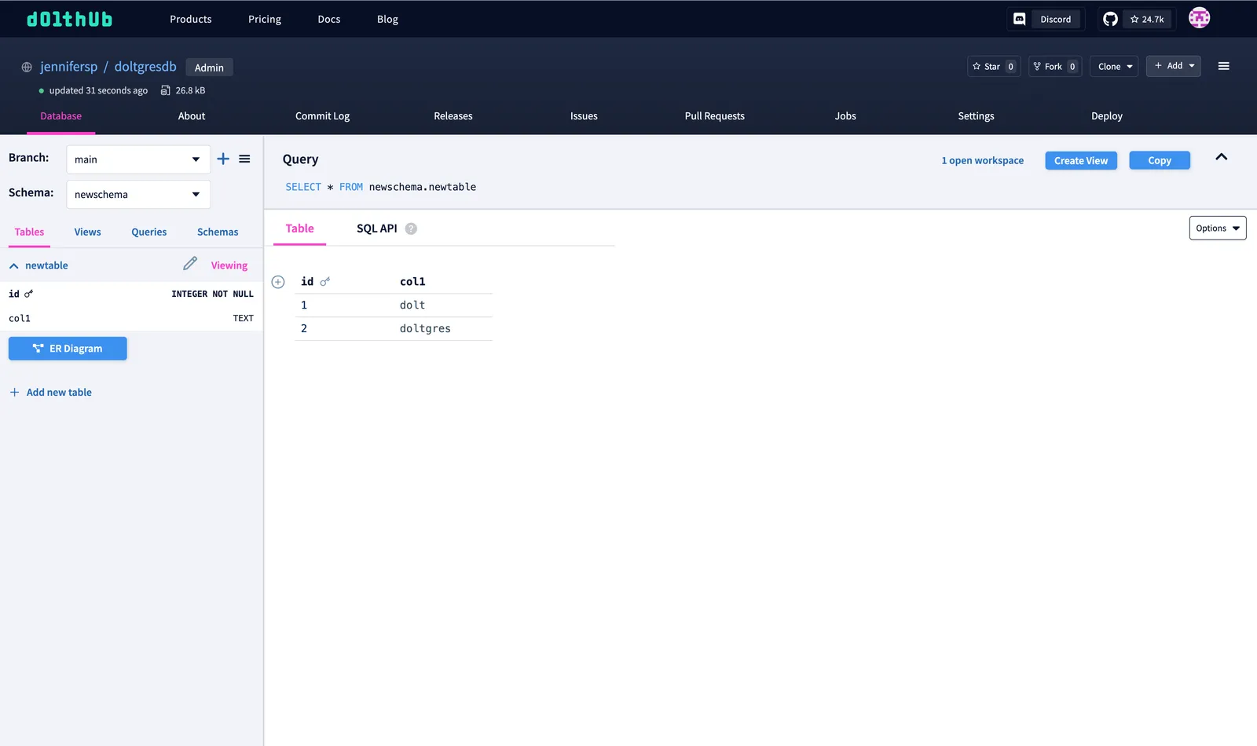Open the user avatar menu
This screenshot has height=746, width=1257.
click(x=1199, y=18)
